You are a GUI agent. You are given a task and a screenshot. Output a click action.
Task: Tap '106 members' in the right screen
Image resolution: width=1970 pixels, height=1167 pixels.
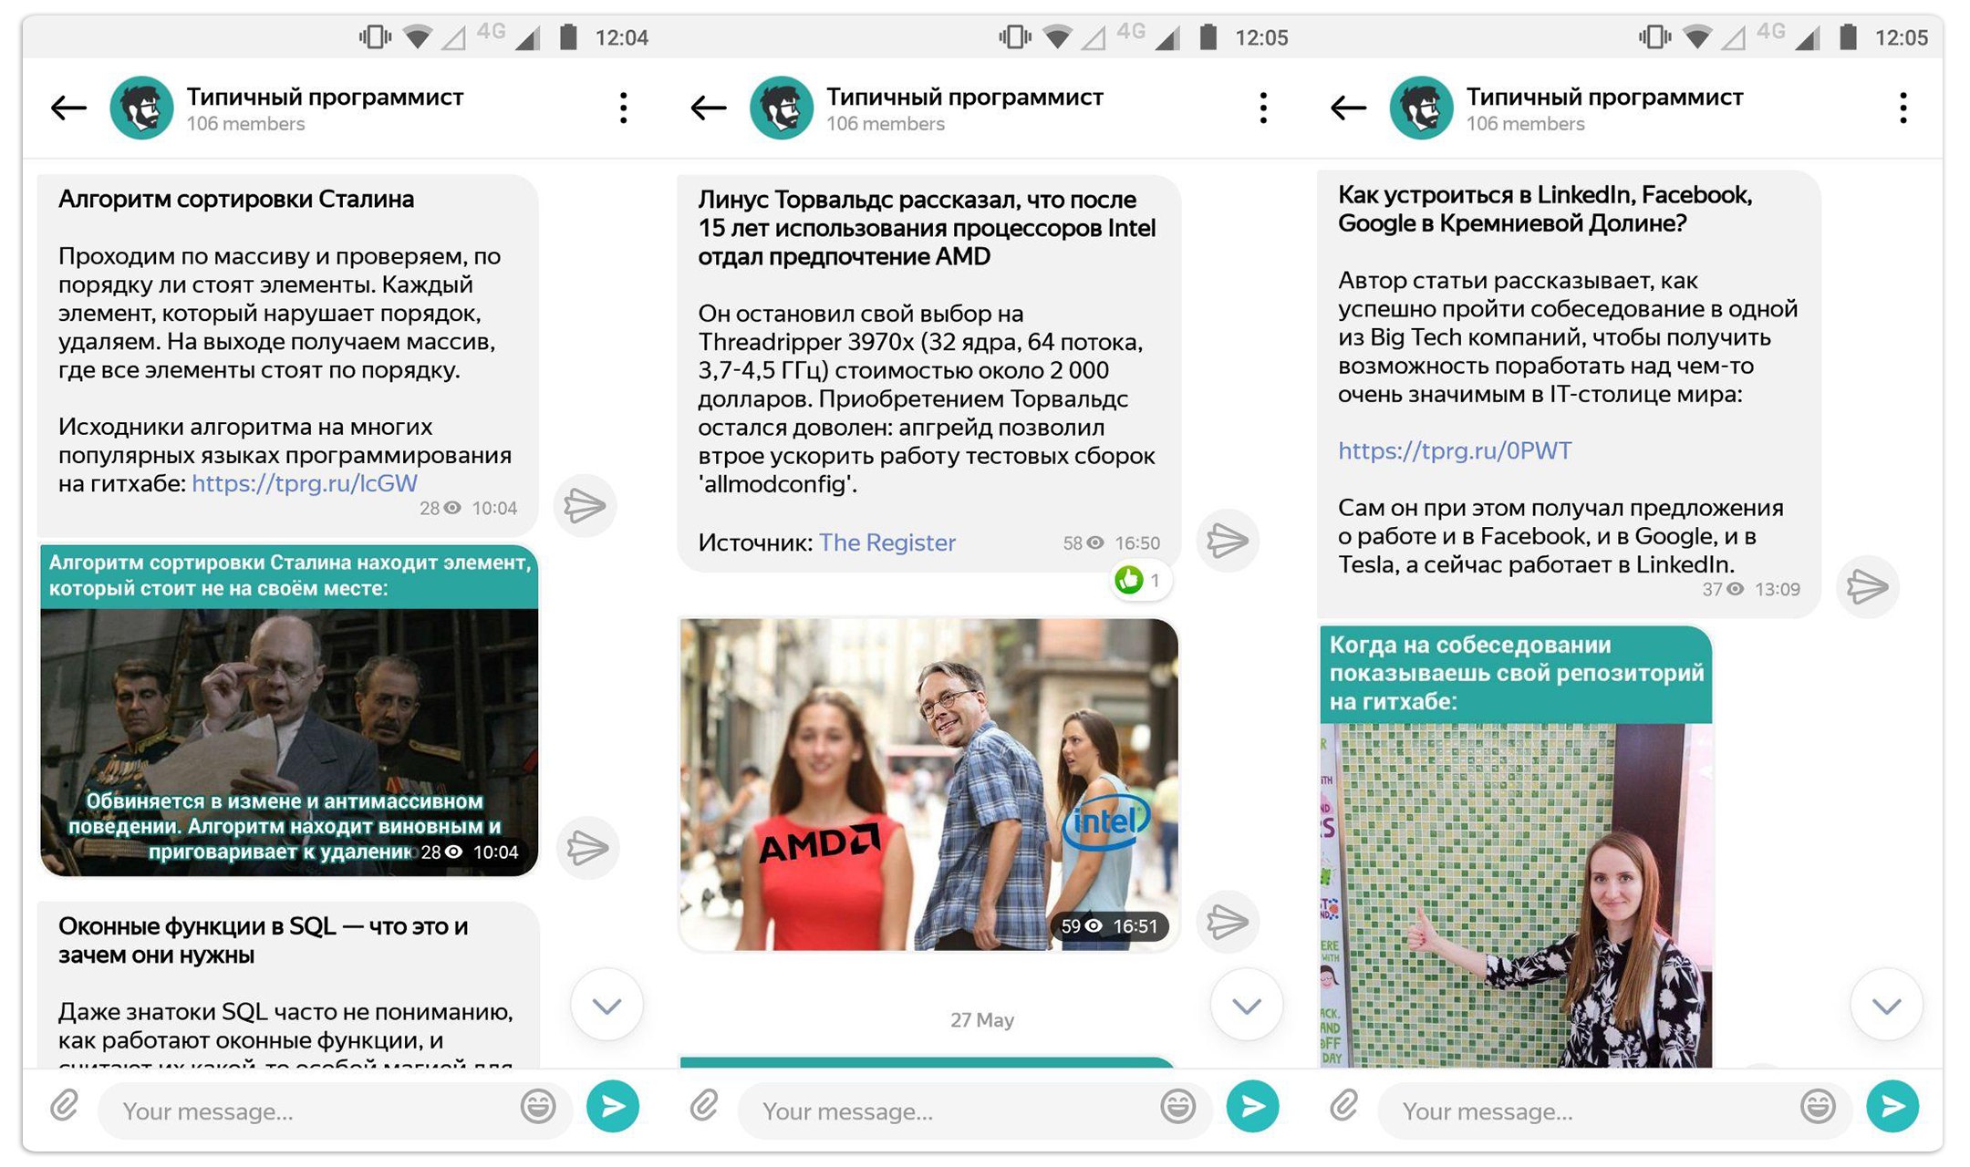(1525, 124)
